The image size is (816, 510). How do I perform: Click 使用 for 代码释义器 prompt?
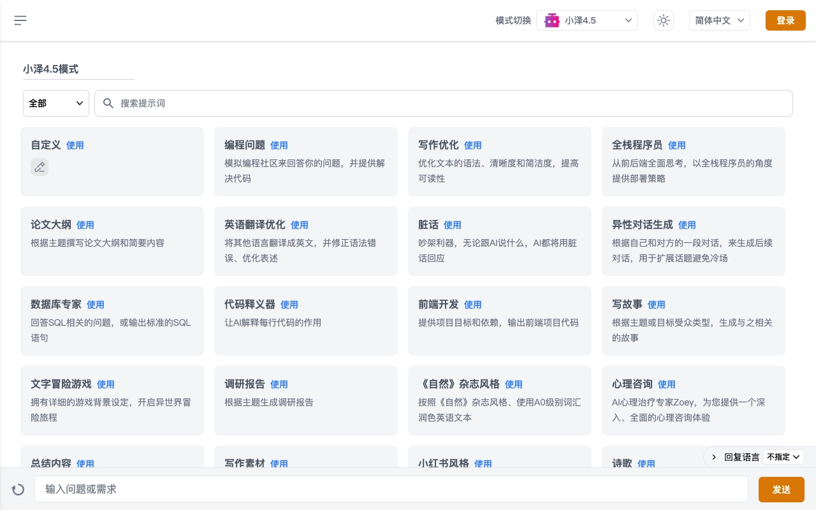point(289,305)
